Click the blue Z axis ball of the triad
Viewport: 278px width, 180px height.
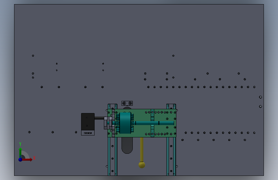tap(21, 160)
